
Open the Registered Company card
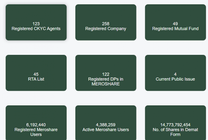[x=105, y=23]
